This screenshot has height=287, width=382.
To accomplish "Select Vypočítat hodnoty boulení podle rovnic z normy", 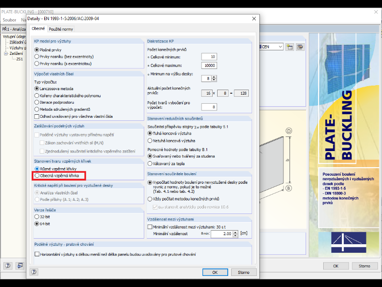I will click(150, 183).
